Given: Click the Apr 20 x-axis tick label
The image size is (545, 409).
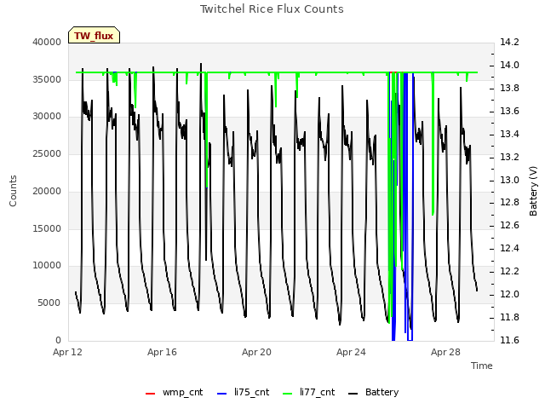Looking at the screenshot, I should tap(256, 352).
